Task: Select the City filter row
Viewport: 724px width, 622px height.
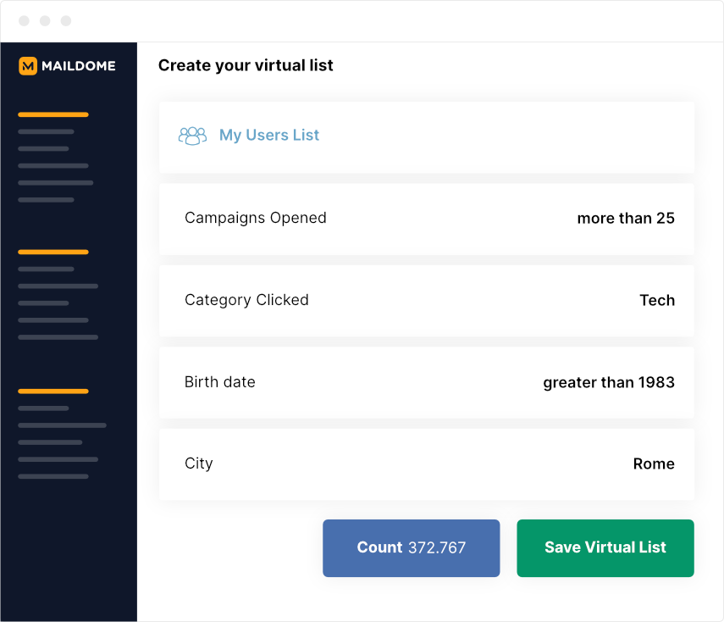Action: (427, 464)
